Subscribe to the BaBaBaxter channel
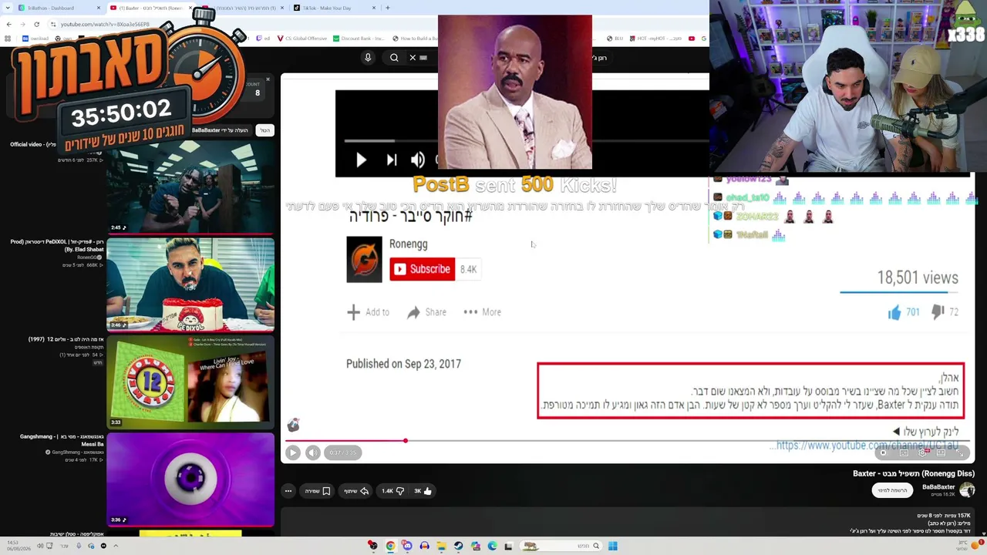This screenshot has height=555, width=987. 891,490
